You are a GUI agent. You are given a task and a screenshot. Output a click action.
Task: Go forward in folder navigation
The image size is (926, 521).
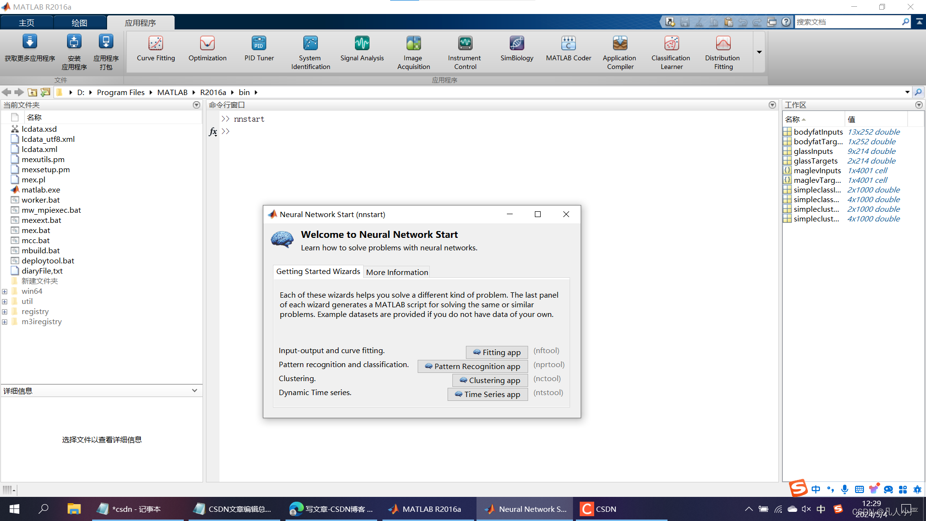[x=19, y=92]
